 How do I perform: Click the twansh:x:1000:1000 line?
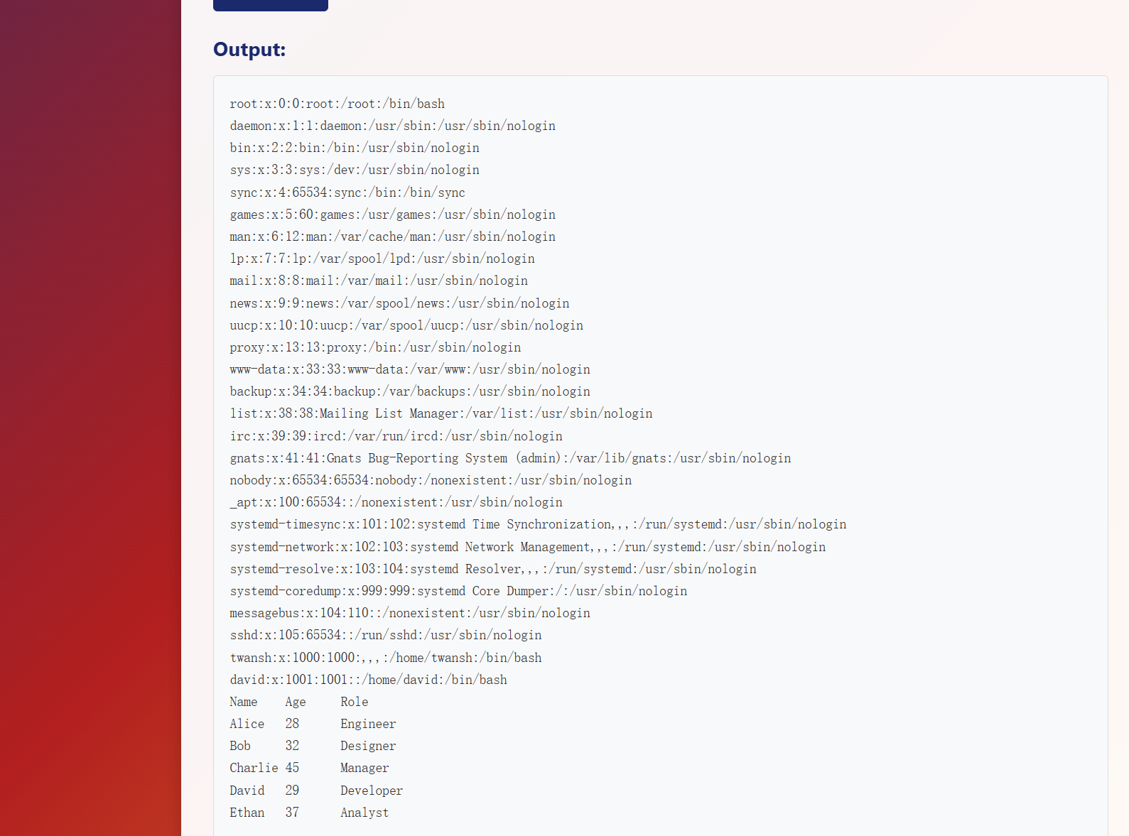pos(386,658)
